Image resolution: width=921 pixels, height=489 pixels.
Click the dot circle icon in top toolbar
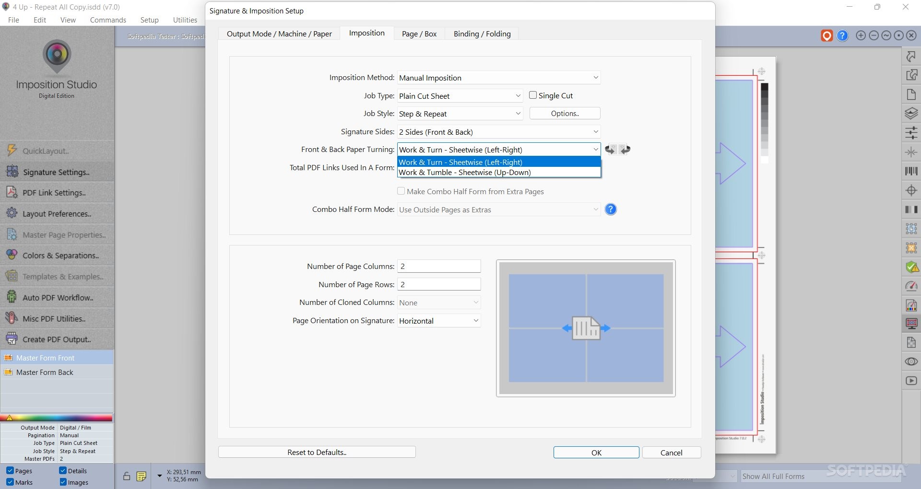point(898,35)
